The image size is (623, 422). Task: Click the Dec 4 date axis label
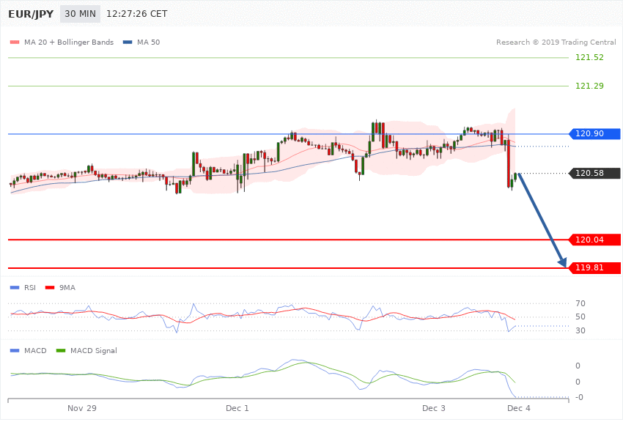pos(518,408)
